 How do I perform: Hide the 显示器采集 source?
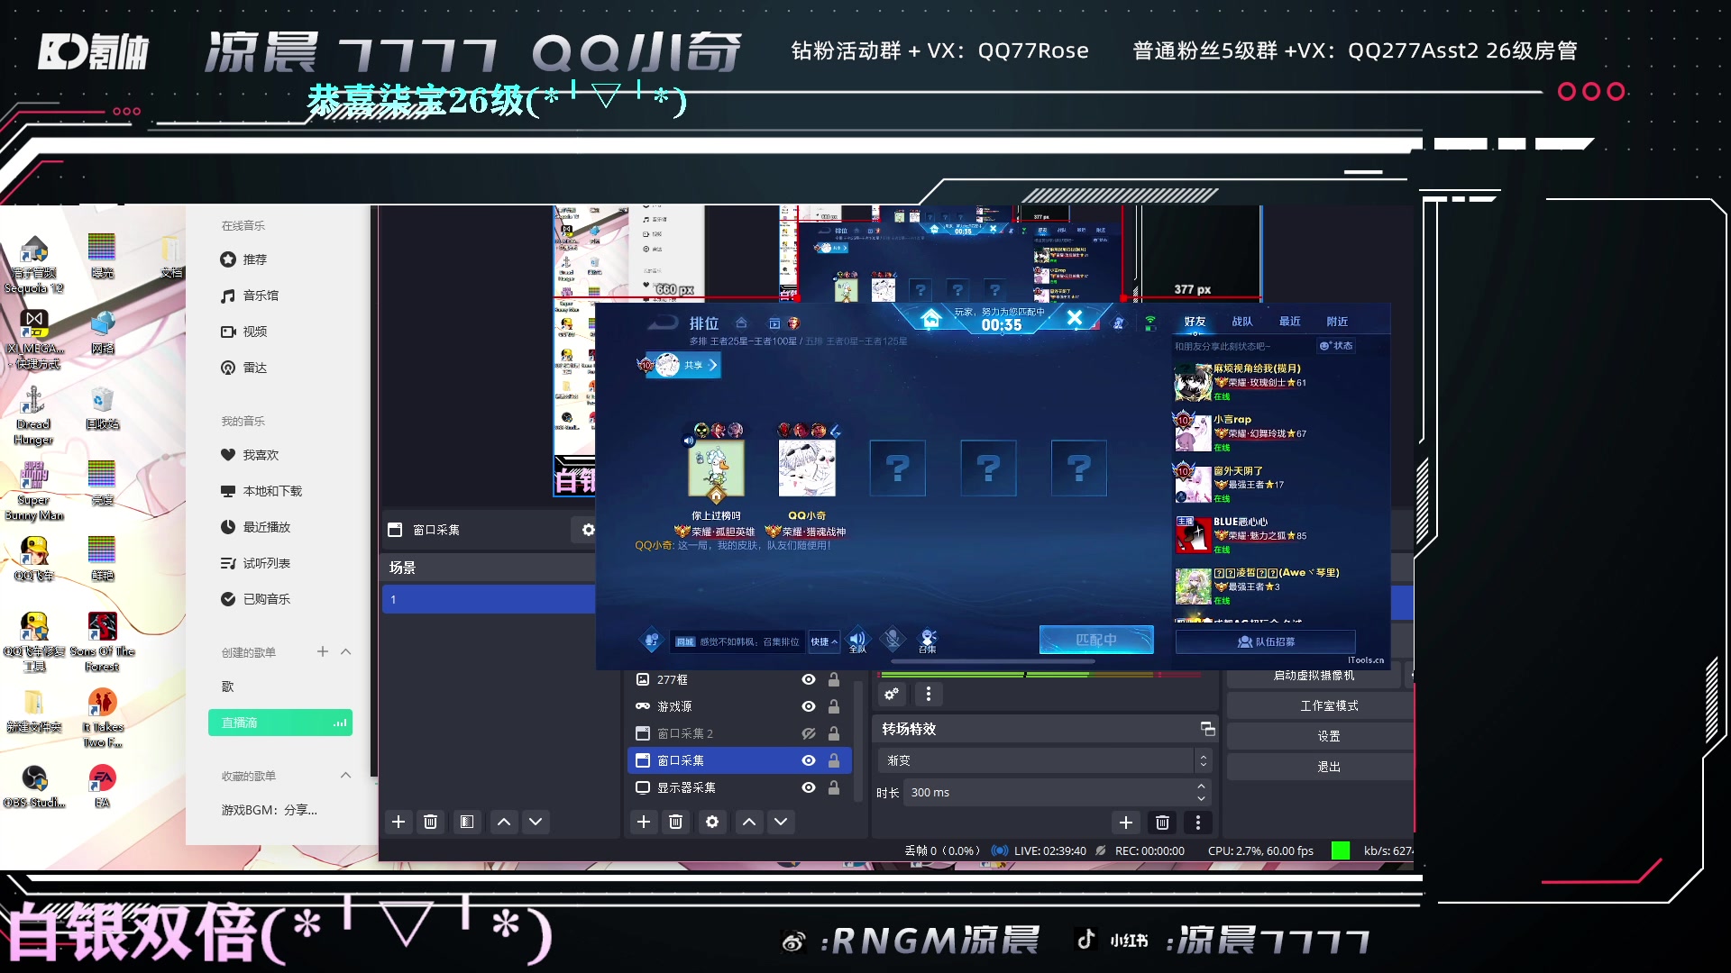pyautogui.click(x=809, y=787)
